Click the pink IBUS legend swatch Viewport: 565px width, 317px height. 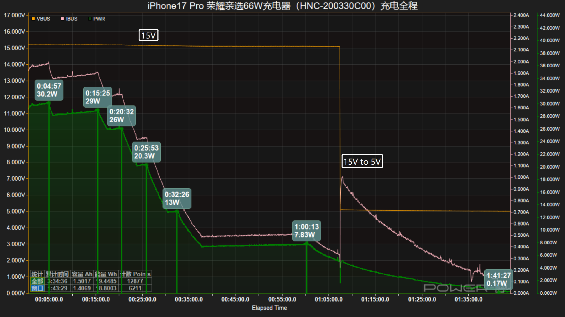[62, 19]
